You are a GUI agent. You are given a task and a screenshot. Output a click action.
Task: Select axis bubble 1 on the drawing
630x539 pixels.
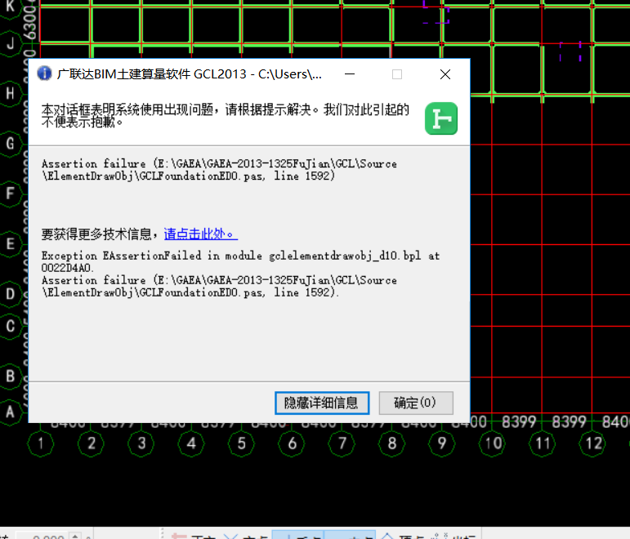click(x=41, y=443)
